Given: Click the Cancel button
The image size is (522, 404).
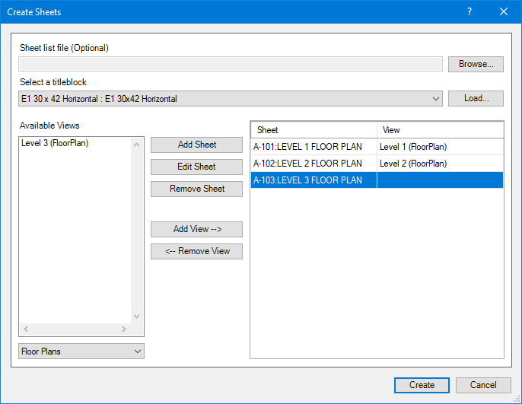Looking at the screenshot, I should point(483,385).
